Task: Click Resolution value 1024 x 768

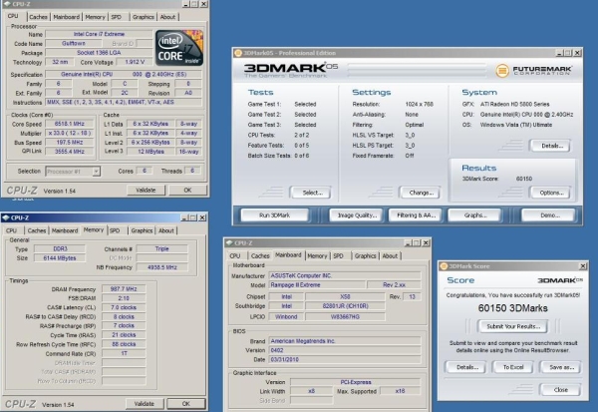Action: [420, 104]
